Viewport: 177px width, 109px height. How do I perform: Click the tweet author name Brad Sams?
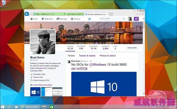pyautogui.click(x=76, y=61)
